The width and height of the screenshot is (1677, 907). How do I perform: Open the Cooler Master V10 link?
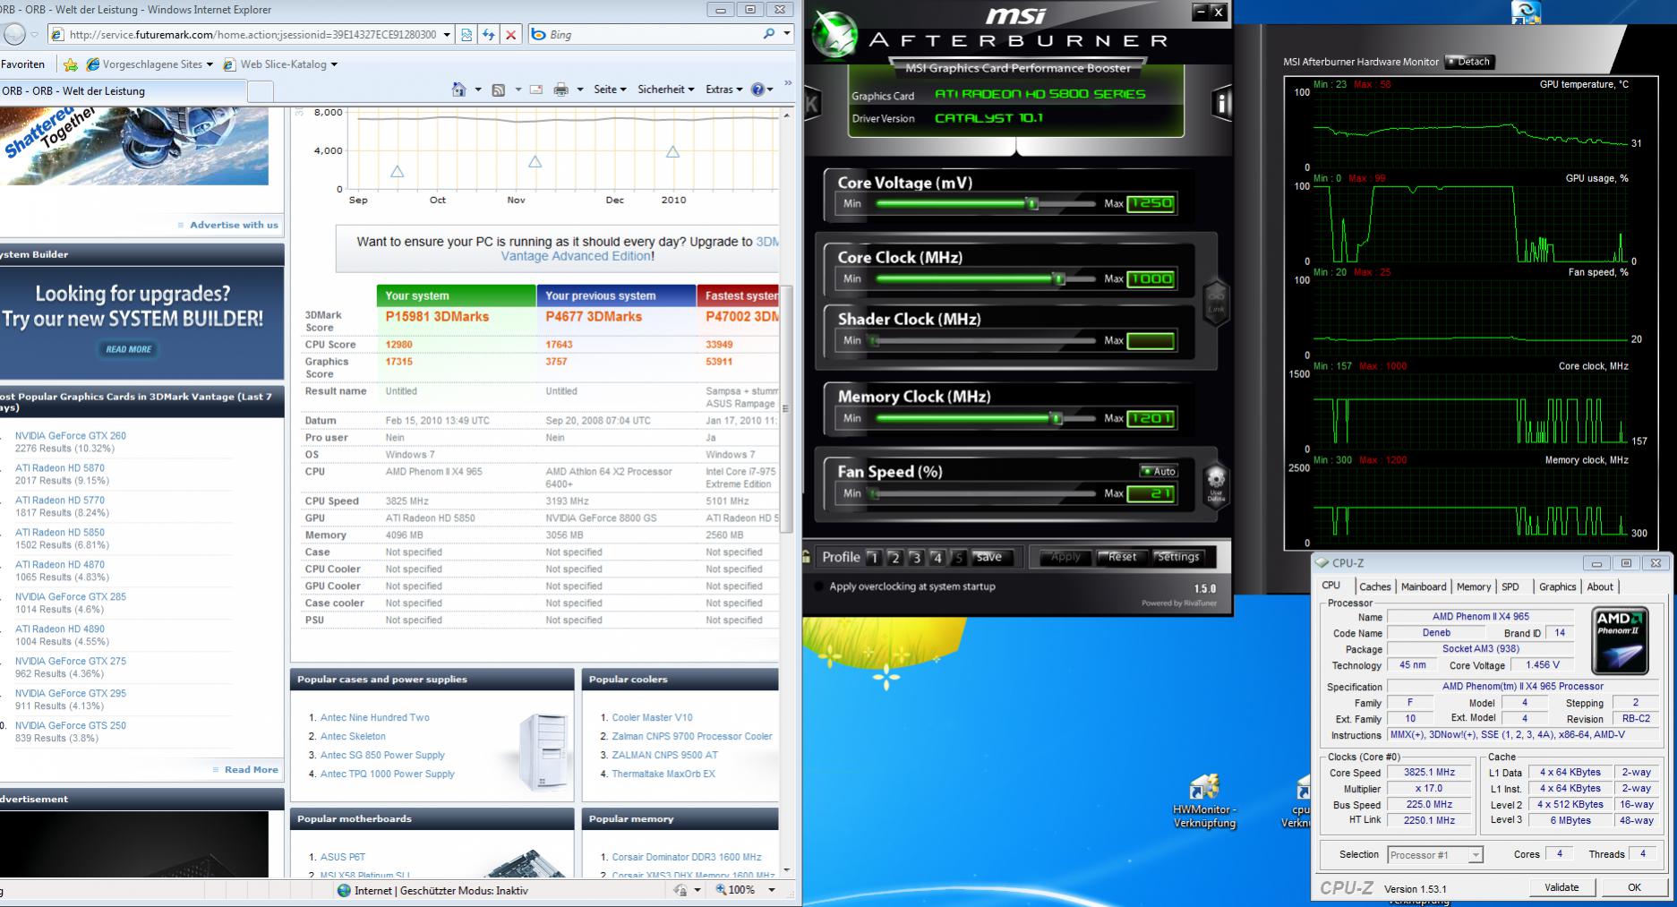coord(652,717)
